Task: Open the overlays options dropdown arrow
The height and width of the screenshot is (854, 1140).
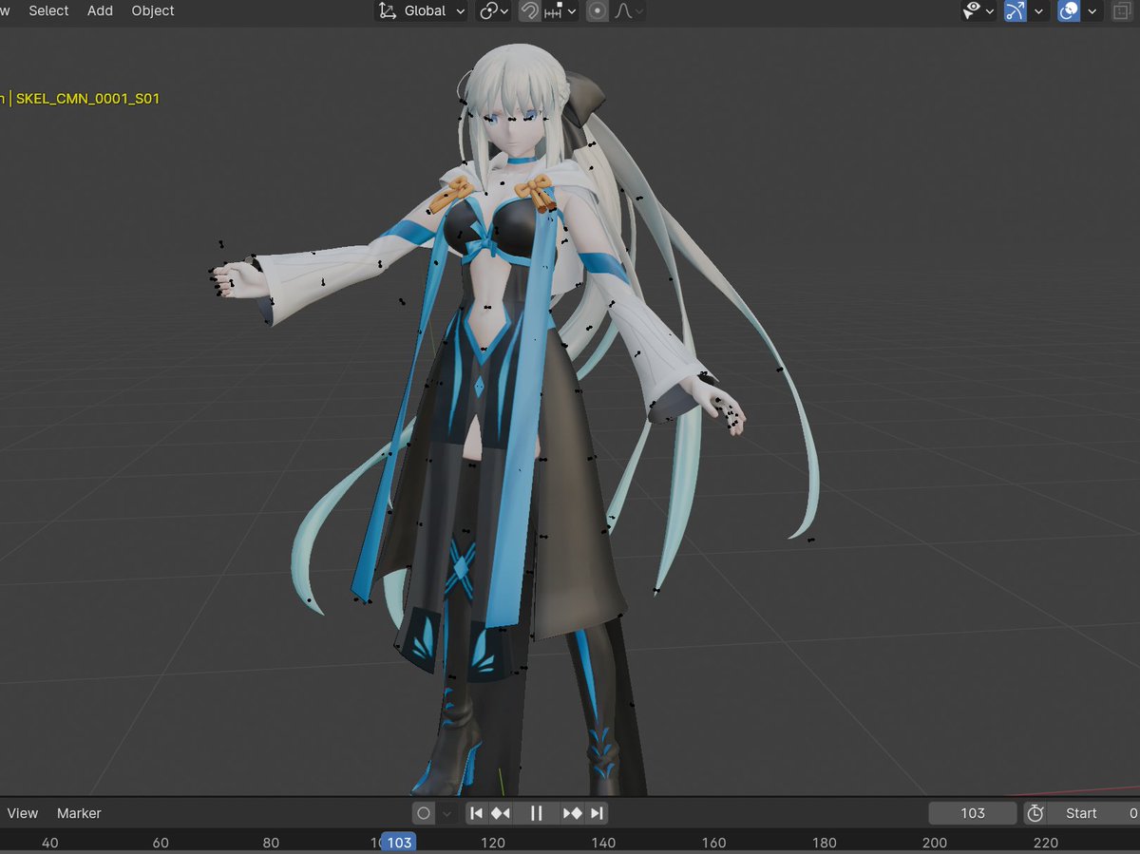Action: tap(1092, 11)
